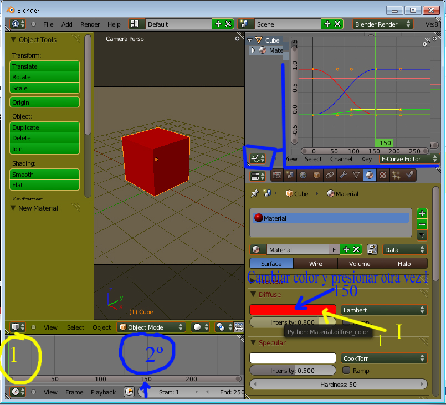Toggle the material node tree icon
Image resolution: width=446 pixels, height=405 pixels.
tap(372, 249)
